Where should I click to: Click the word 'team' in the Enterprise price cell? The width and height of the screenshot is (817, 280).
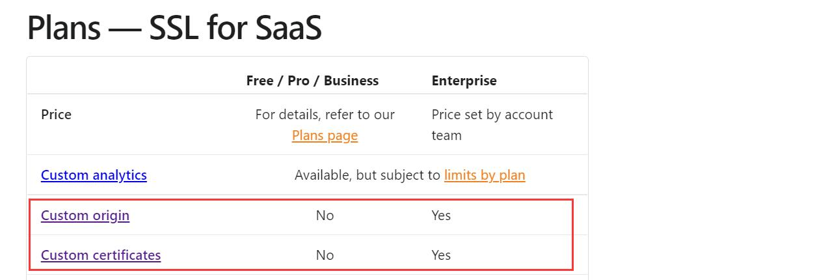446,135
